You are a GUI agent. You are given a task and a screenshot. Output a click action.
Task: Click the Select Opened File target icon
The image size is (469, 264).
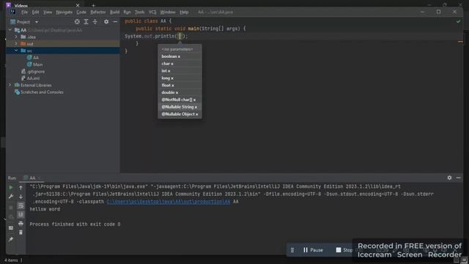pyautogui.click(x=77, y=21)
